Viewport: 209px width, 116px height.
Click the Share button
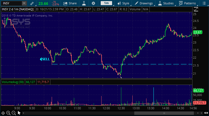click(70, 3)
